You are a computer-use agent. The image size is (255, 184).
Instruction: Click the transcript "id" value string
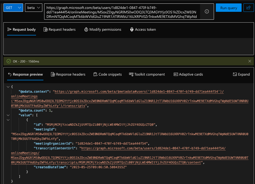click(100, 125)
